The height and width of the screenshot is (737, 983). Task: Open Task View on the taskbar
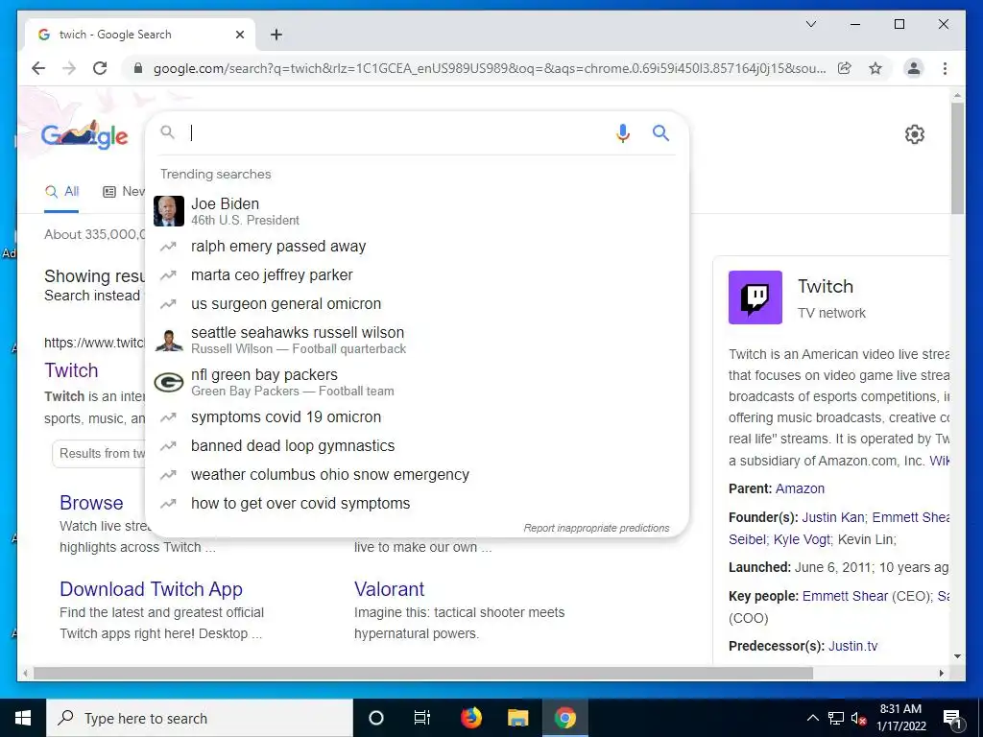[422, 718]
